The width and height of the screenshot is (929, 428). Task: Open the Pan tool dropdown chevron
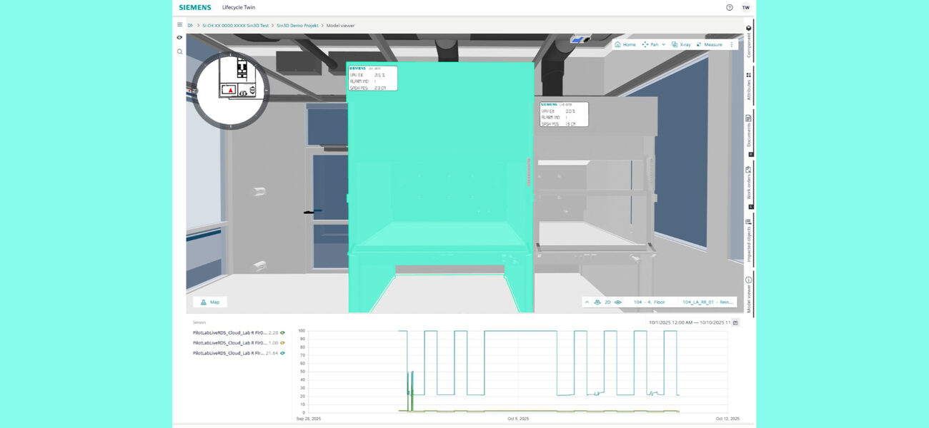(663, 44)
